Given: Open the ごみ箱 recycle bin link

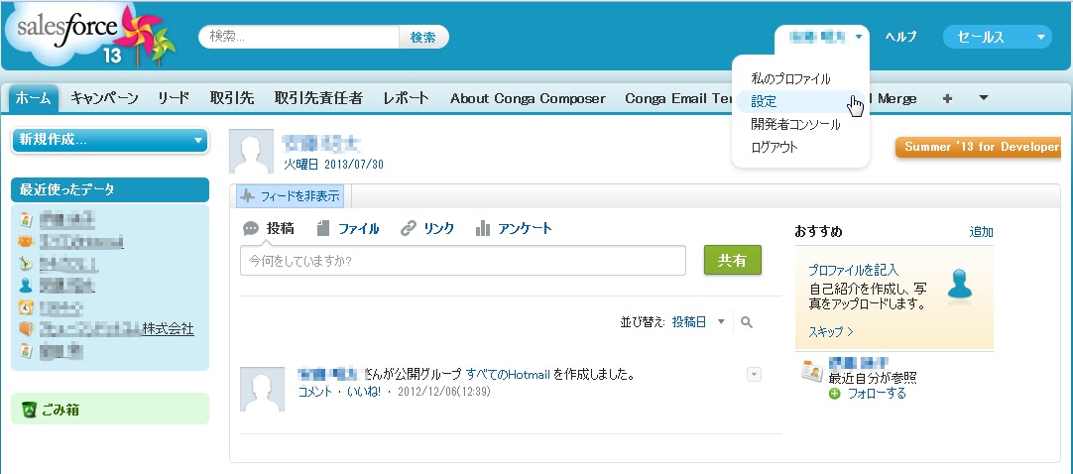Looking at the screenshot, I should [59, 410].
